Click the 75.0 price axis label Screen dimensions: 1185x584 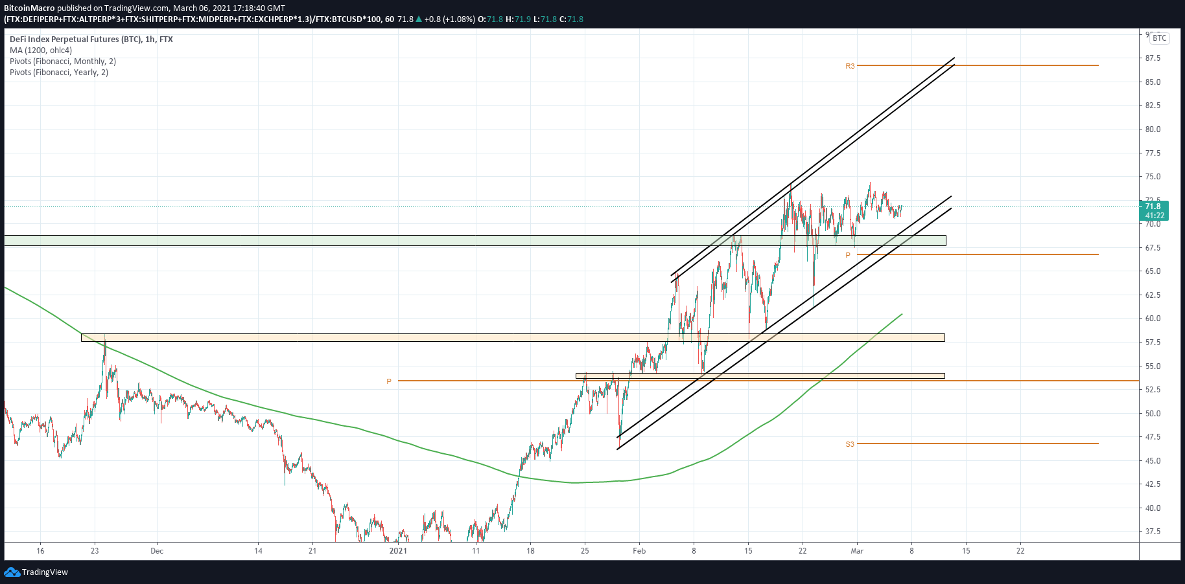(x=1153, y=177)
